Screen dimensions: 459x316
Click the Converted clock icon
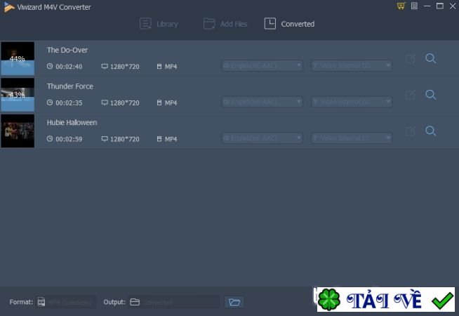270,24
